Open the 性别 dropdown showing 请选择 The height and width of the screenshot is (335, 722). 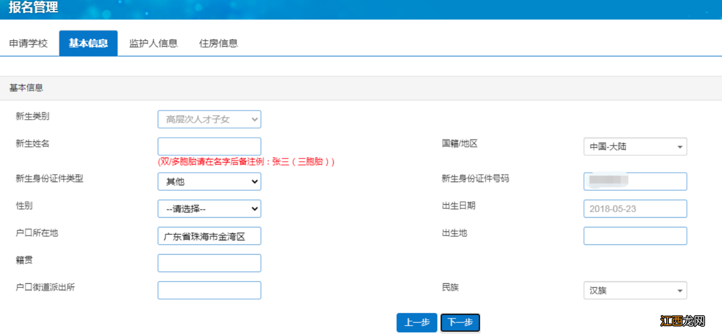[x=210, y=209]
